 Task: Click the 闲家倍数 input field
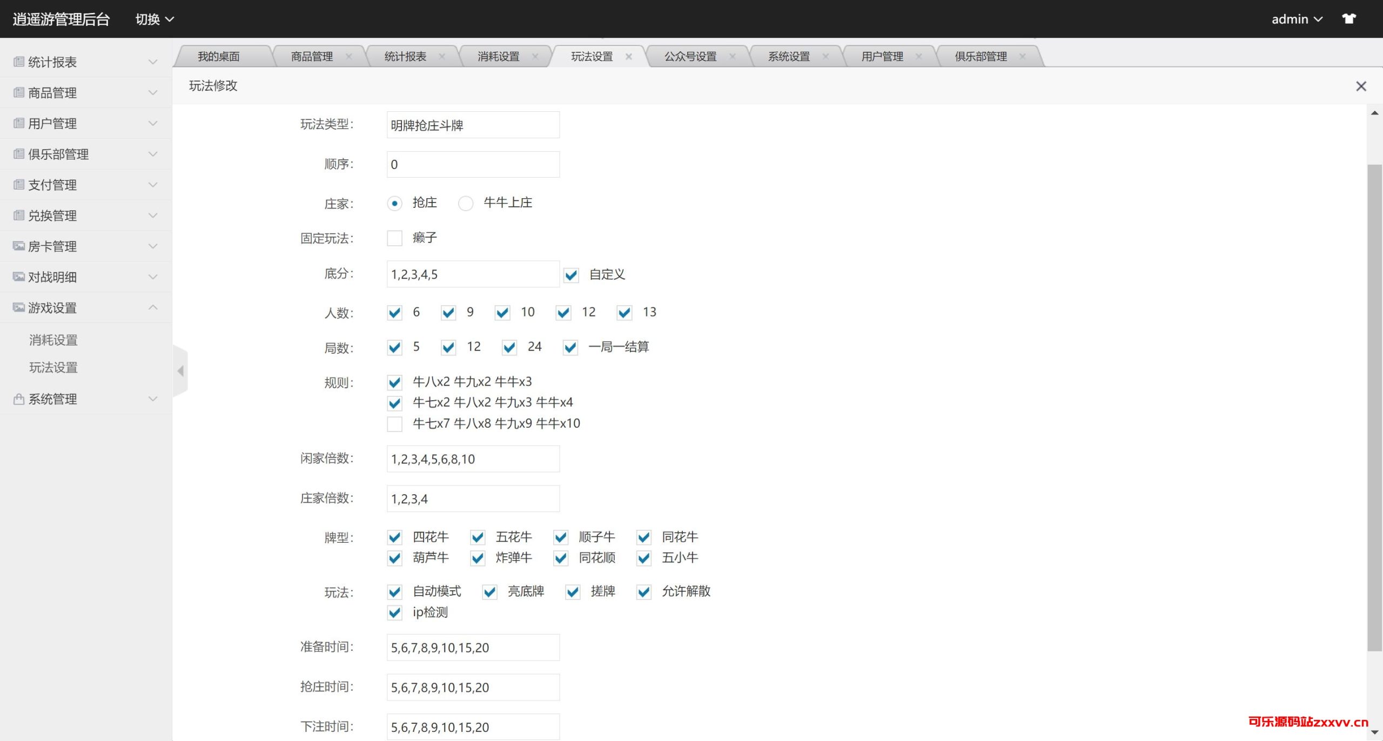(x=473, y=459)
